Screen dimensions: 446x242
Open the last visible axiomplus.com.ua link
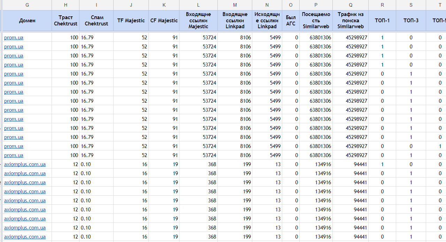pos(25,237)
